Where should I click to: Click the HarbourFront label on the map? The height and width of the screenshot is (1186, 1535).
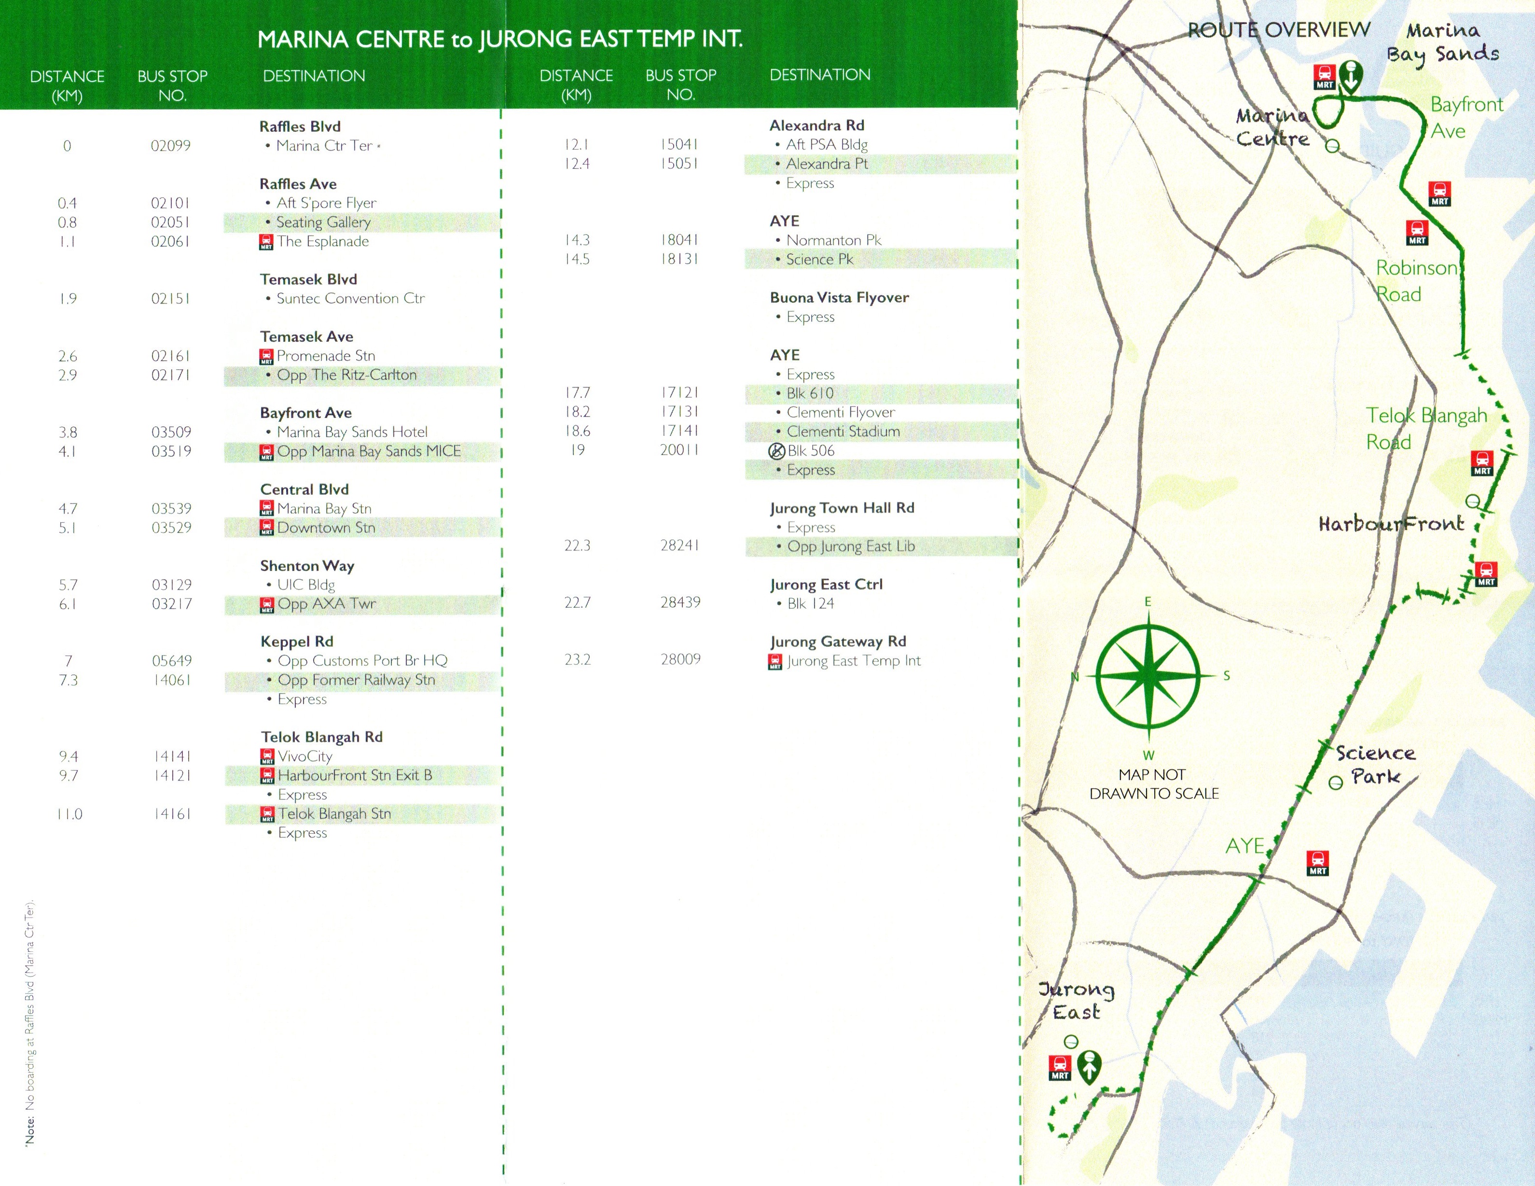(1391, 524)
